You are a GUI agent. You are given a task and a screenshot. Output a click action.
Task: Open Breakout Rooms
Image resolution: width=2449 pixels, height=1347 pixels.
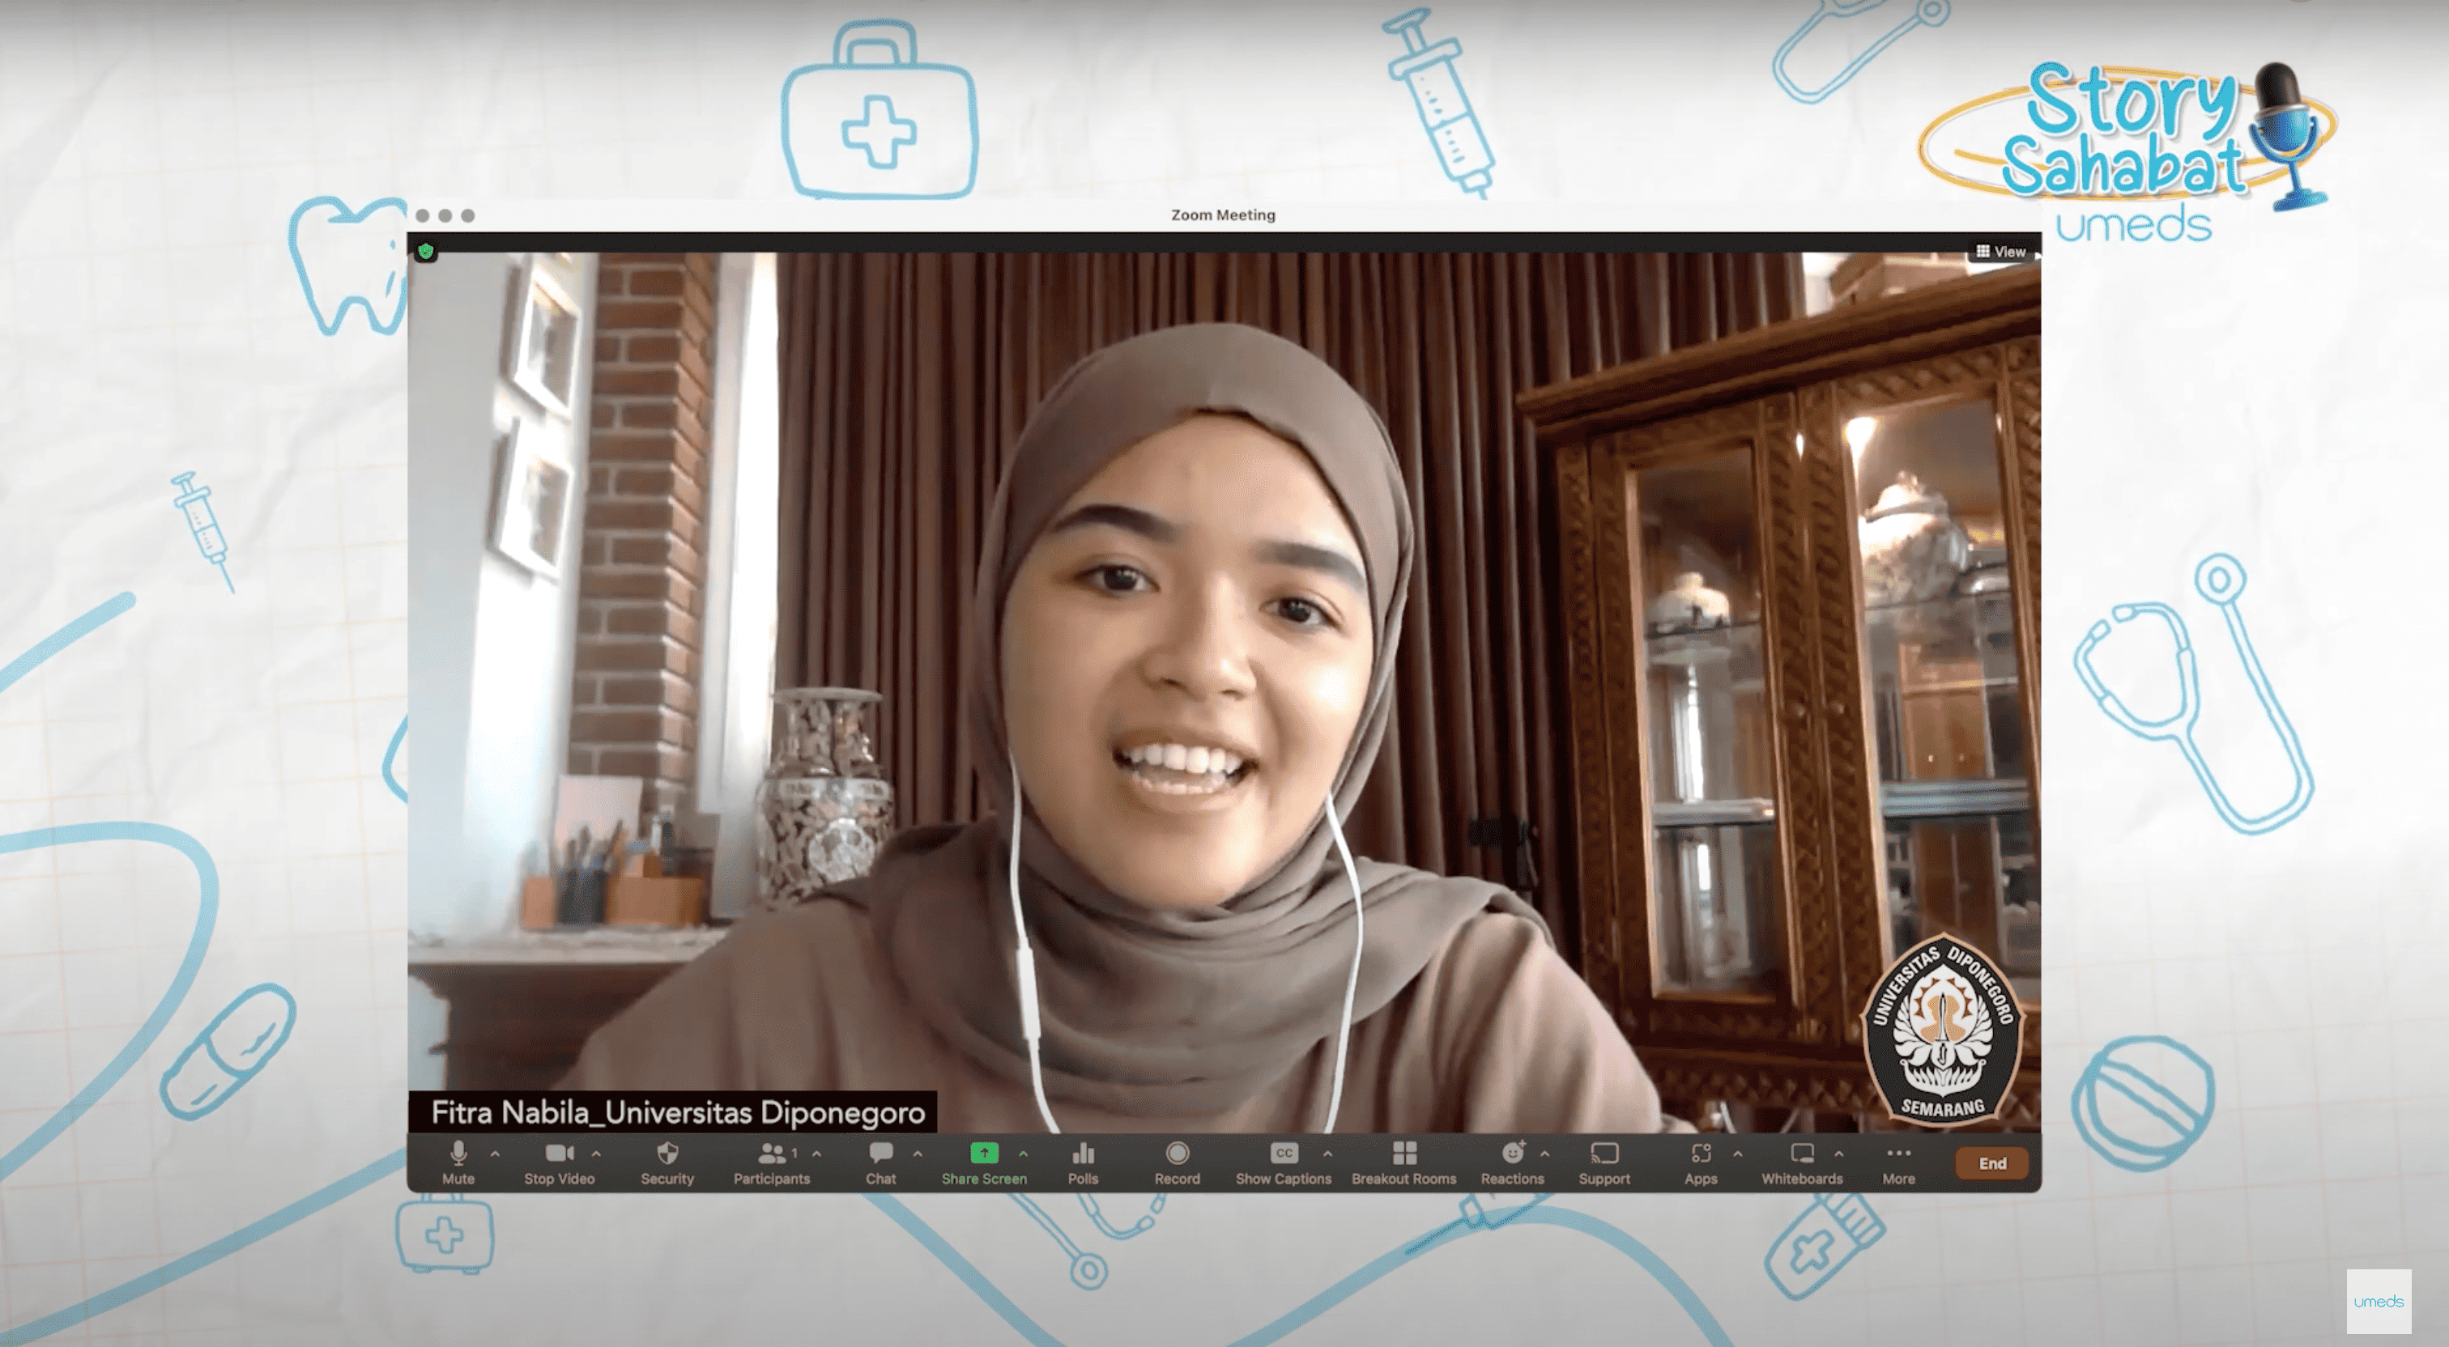[x=1404, y=1162]
